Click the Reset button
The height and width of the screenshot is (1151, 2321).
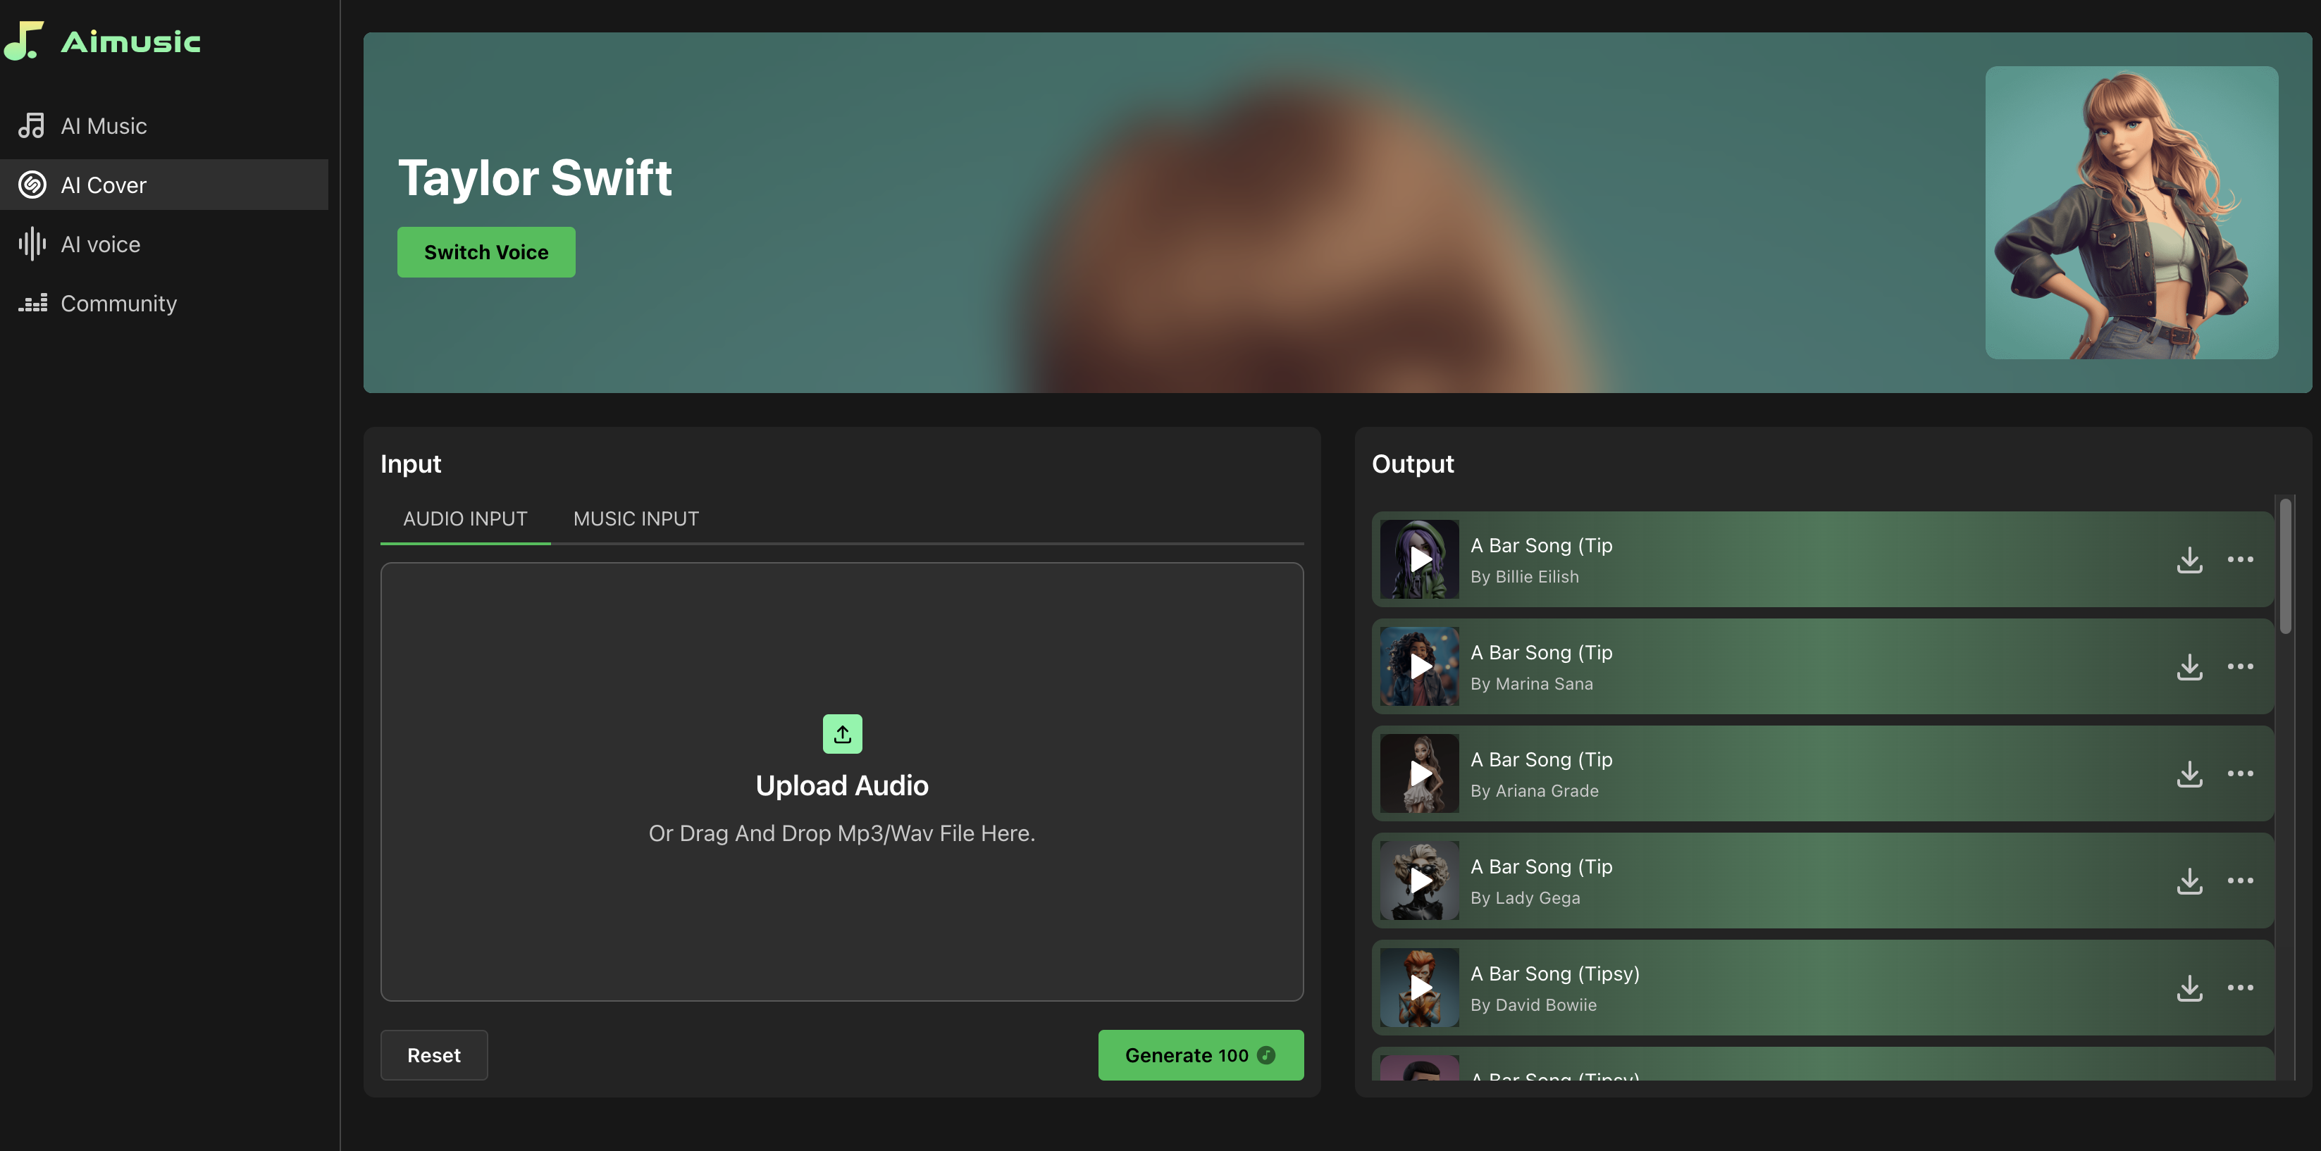[x=434, y=1054]
